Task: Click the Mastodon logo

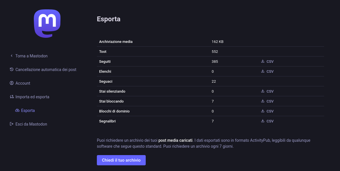Action: (47, 24)
